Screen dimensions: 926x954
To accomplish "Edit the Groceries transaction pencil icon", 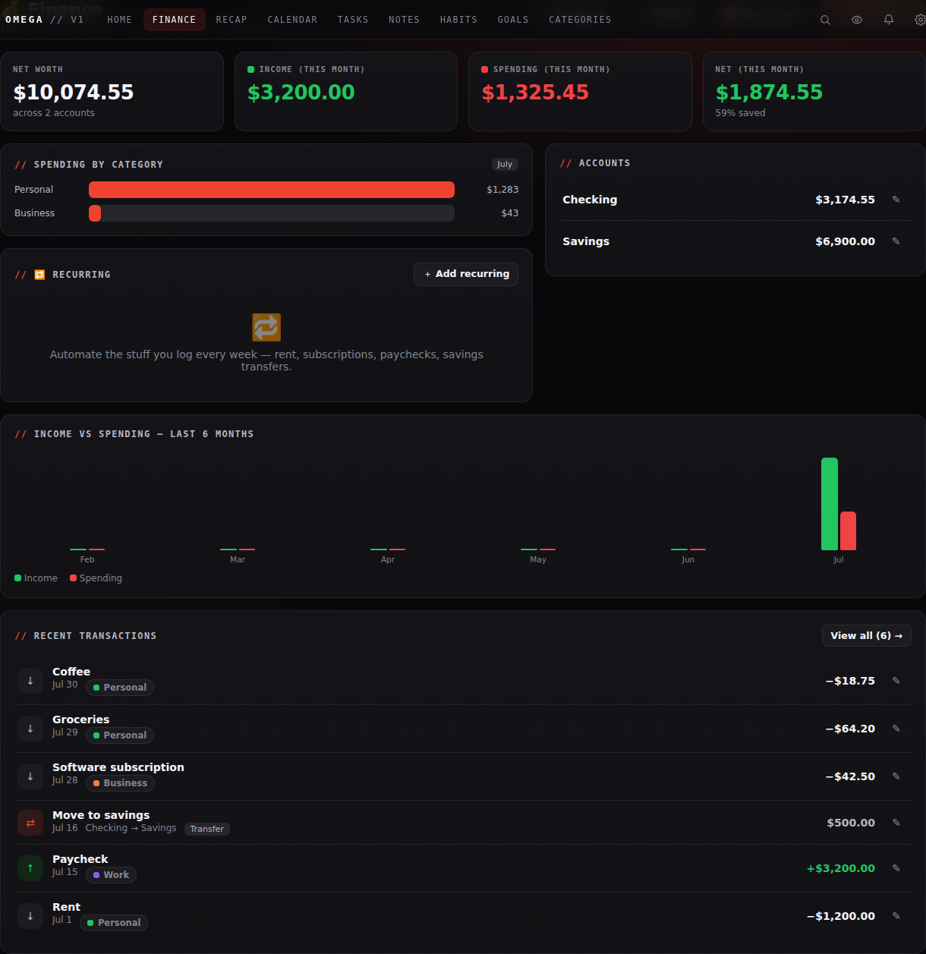I will pos(896,729).
